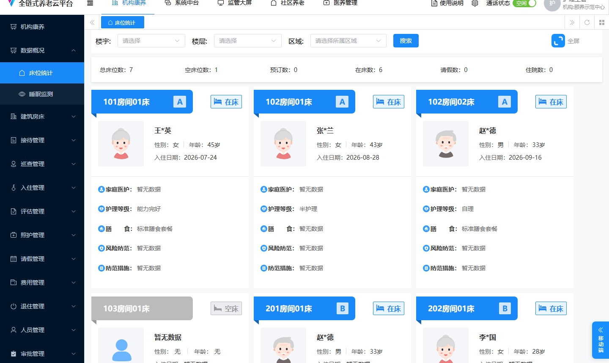The width and height of the screenshot is (609, 363).
Task: Toggle the 通话状态 空闲 switch
Action: point(524,3)
